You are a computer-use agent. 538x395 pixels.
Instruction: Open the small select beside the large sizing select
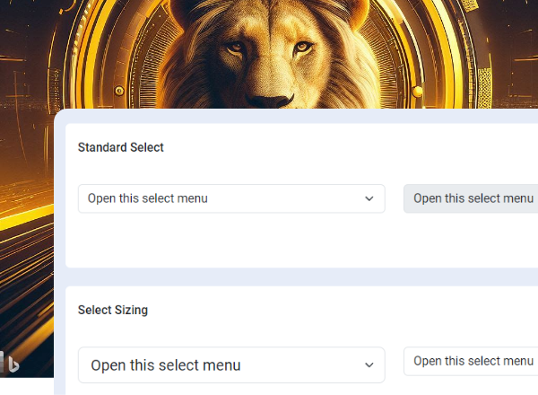[x=472, y=361]
